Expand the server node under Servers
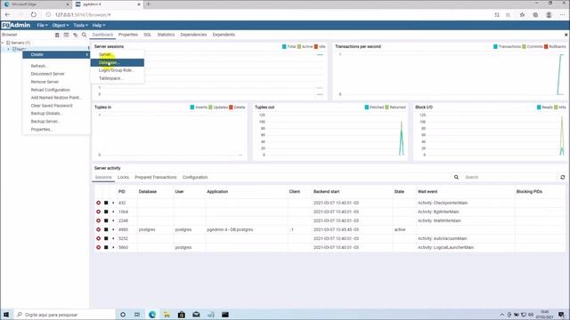Screen dimensions: 570x320 point(8,49)
